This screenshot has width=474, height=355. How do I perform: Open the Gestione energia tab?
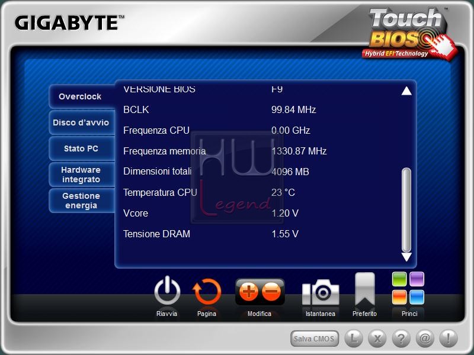point(82,201)
